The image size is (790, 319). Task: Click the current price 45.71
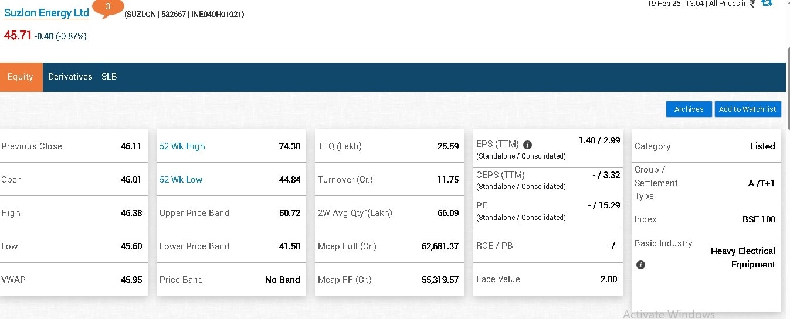click(18, 36)
